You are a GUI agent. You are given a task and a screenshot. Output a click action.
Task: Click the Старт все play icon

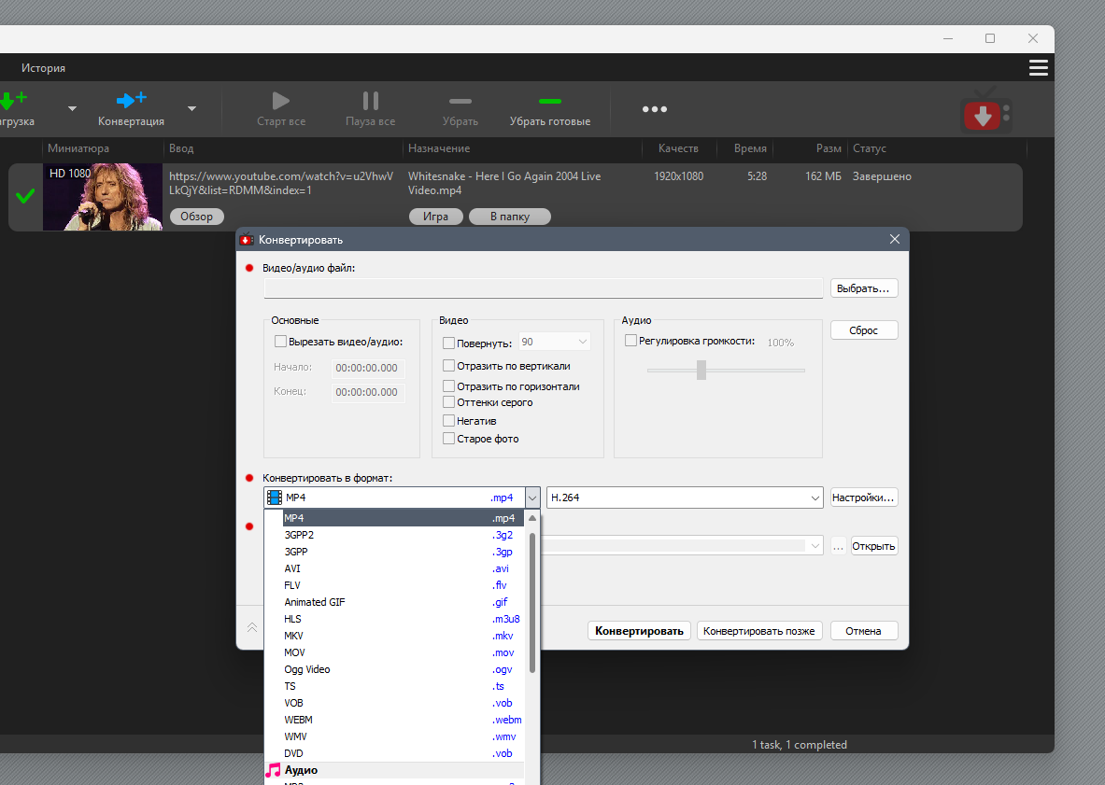pos(280,102)
